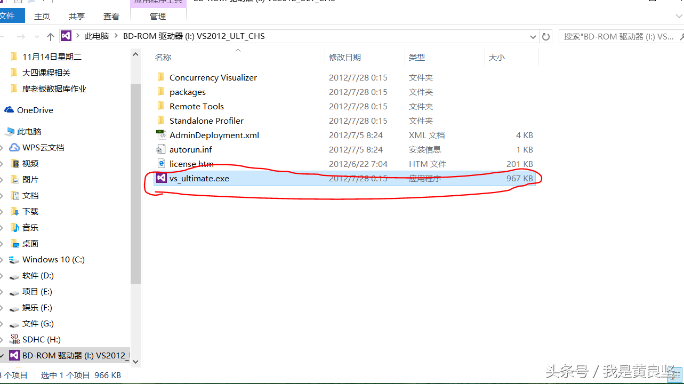
Task: Sort files by 名称 column
Action: click(x=163, y=57)
